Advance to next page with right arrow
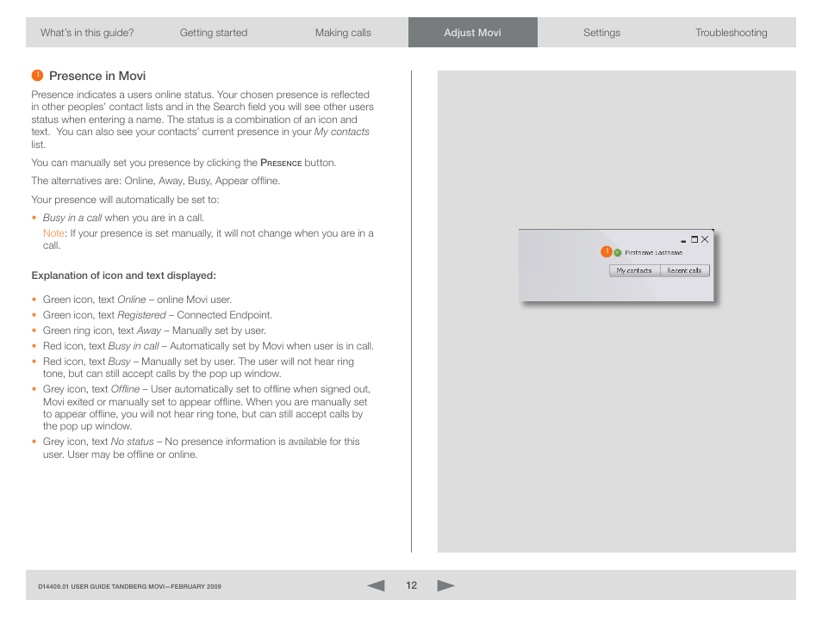The width and height of the screenshot is (822, 618). coord(445,585)
